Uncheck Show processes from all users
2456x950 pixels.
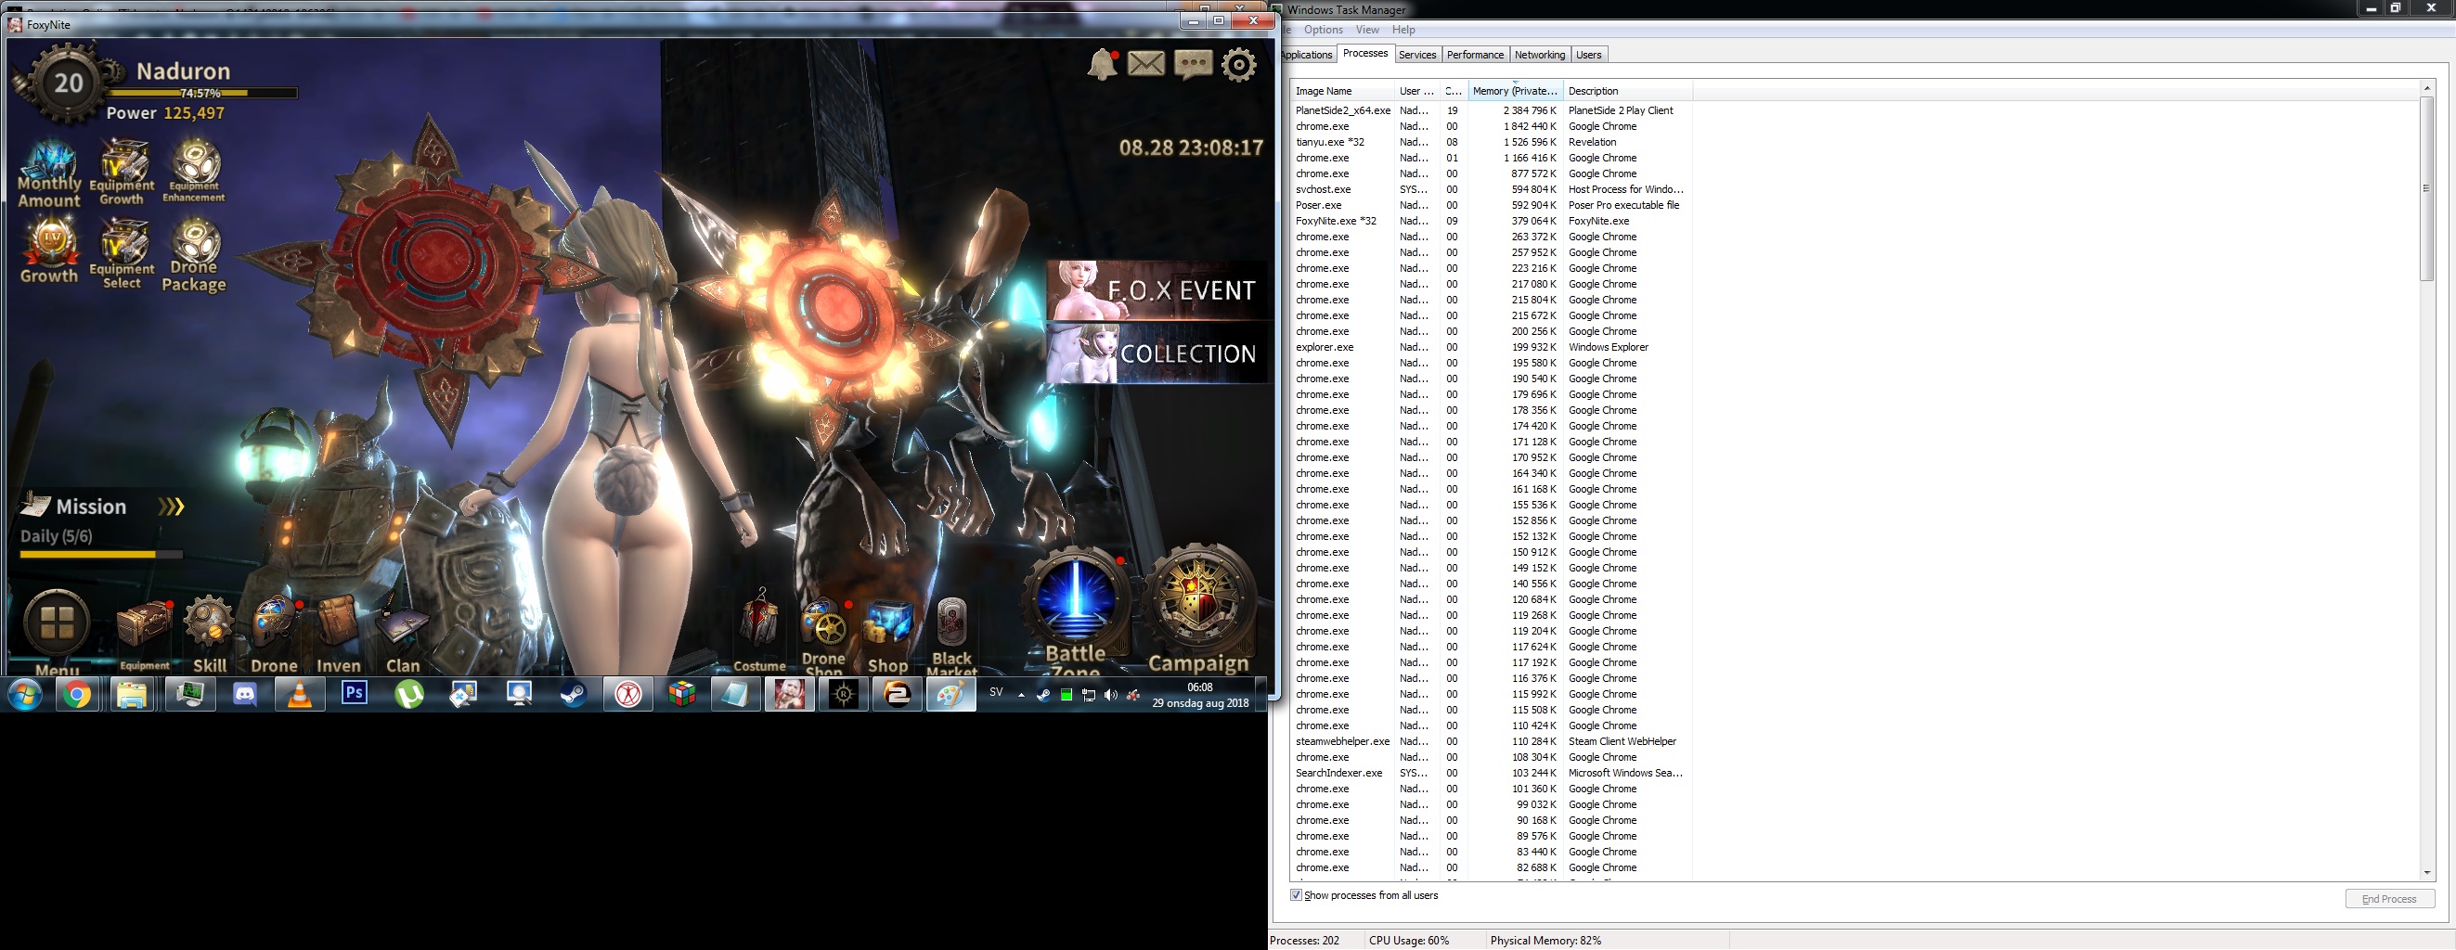tap(1296, 894)
